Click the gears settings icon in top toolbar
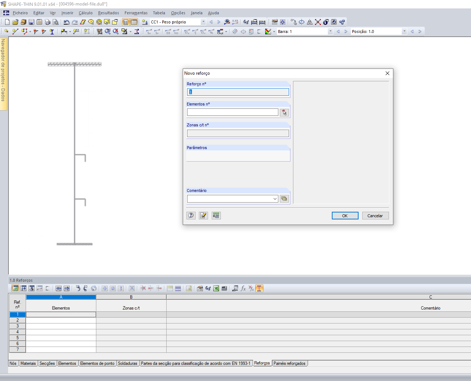Viewport: 471px width, 381px height. point(342,22)
